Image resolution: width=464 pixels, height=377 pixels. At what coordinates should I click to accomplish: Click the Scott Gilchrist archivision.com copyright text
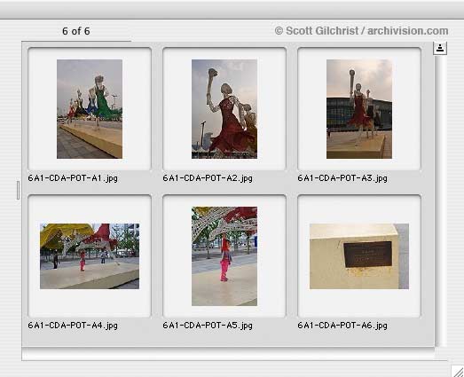(361, 31)
